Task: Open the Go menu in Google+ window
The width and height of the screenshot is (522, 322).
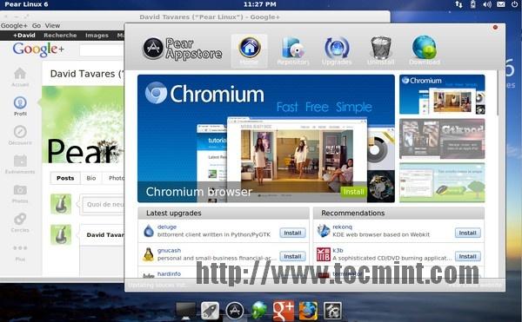Action: (37, 25)
